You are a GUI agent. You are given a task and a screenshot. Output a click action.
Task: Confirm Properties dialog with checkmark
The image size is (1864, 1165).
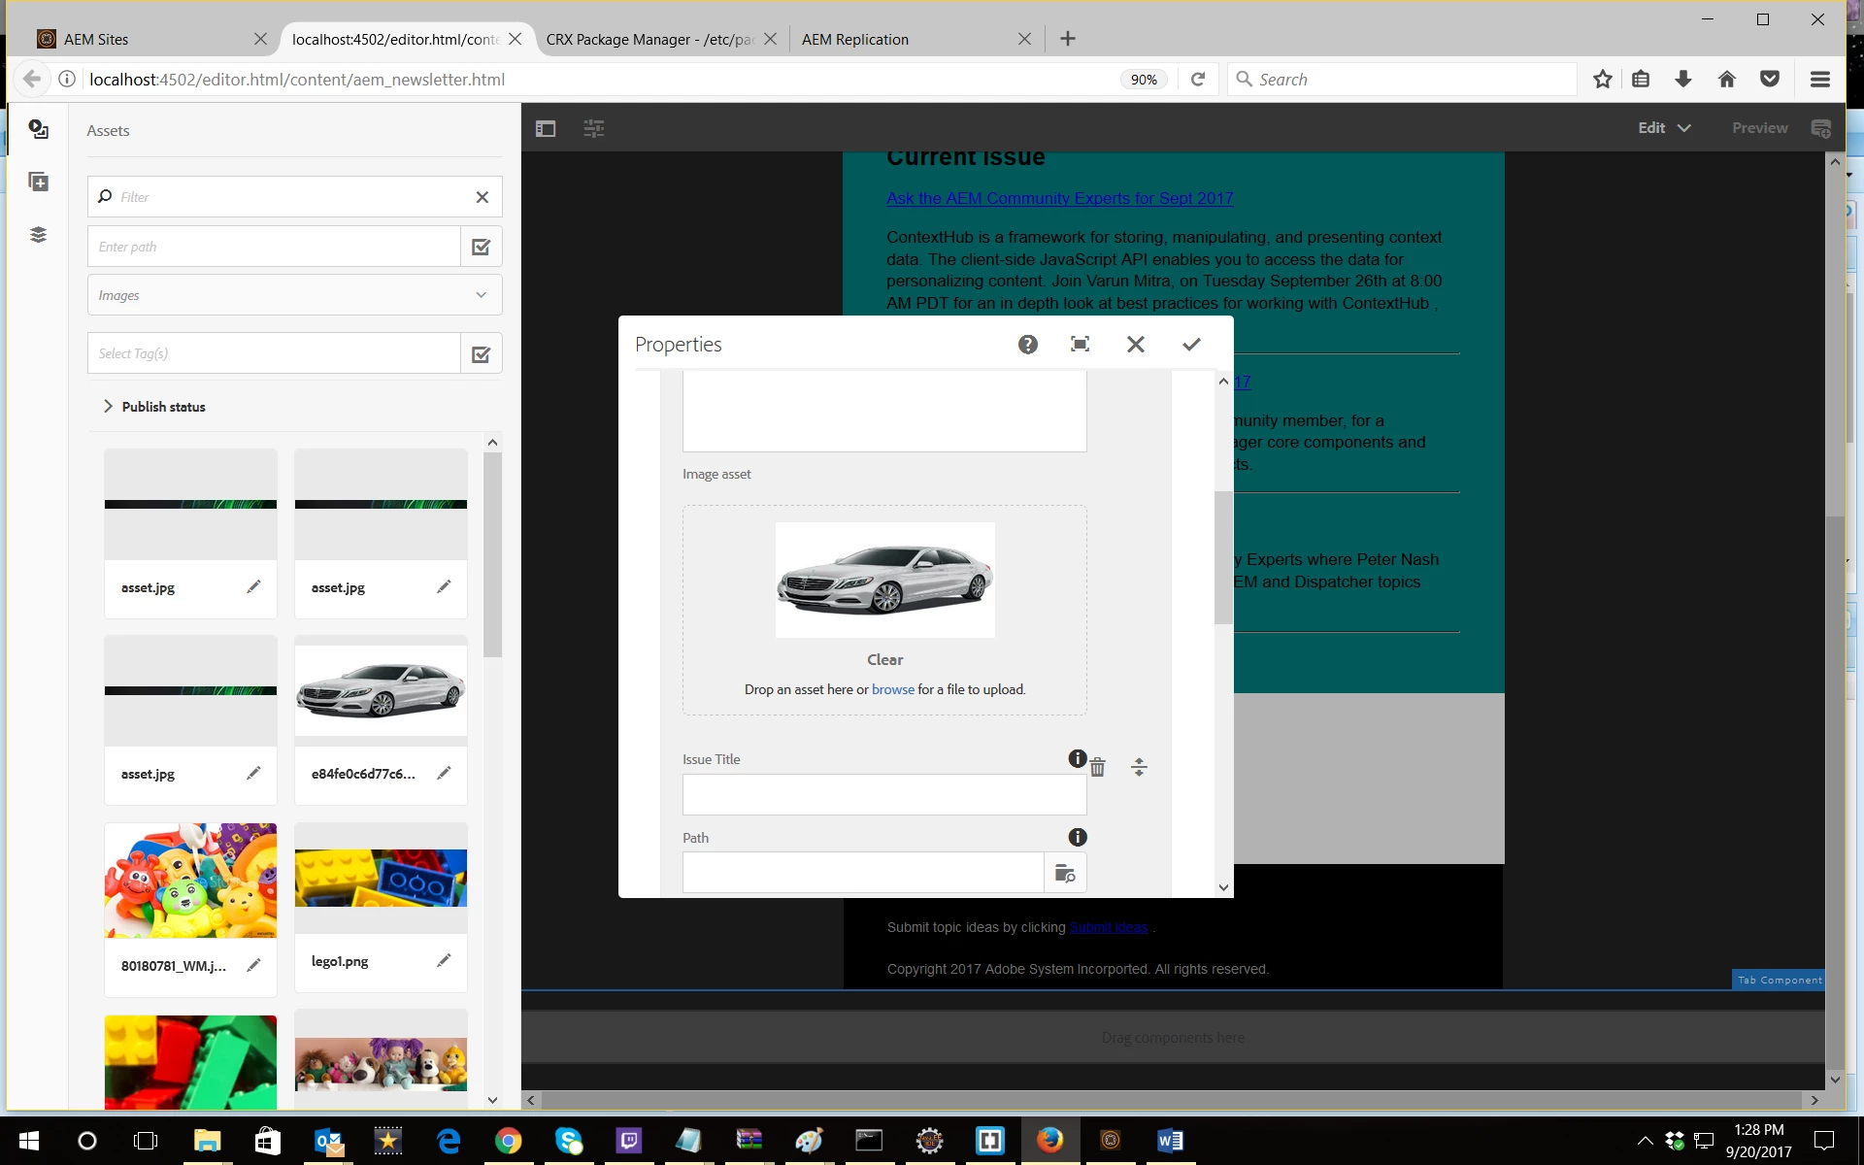pyautogui.click(x=1191, y=345)
